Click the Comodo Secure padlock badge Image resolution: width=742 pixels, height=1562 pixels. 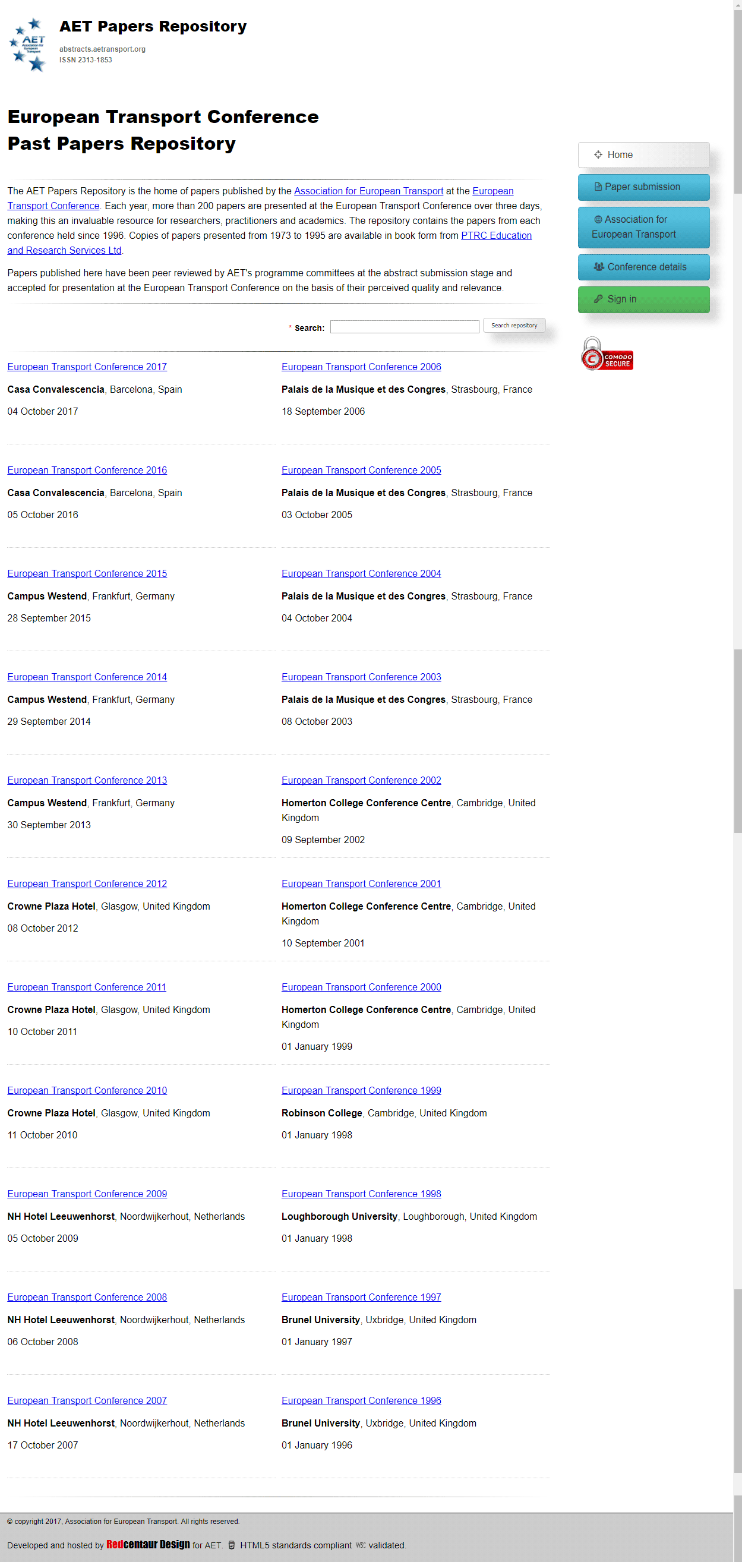click(x=607, y=354)
